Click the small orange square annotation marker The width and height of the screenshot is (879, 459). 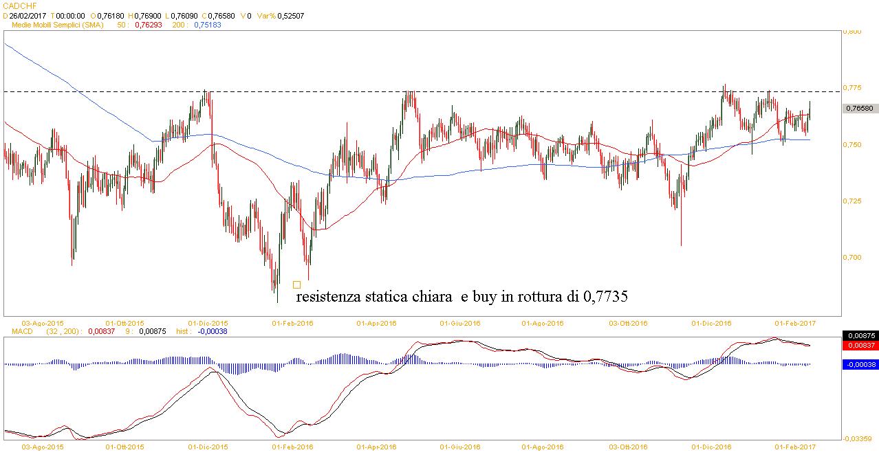point(296,284)
